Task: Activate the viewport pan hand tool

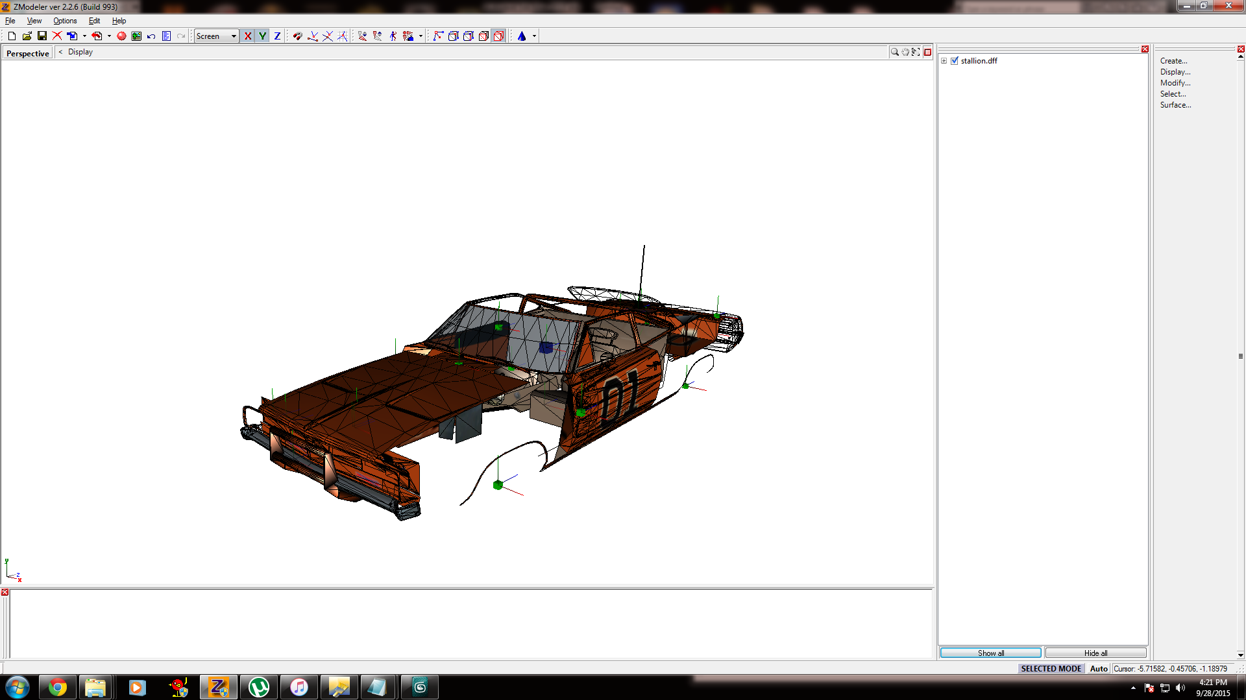Action: coord(905,52)
